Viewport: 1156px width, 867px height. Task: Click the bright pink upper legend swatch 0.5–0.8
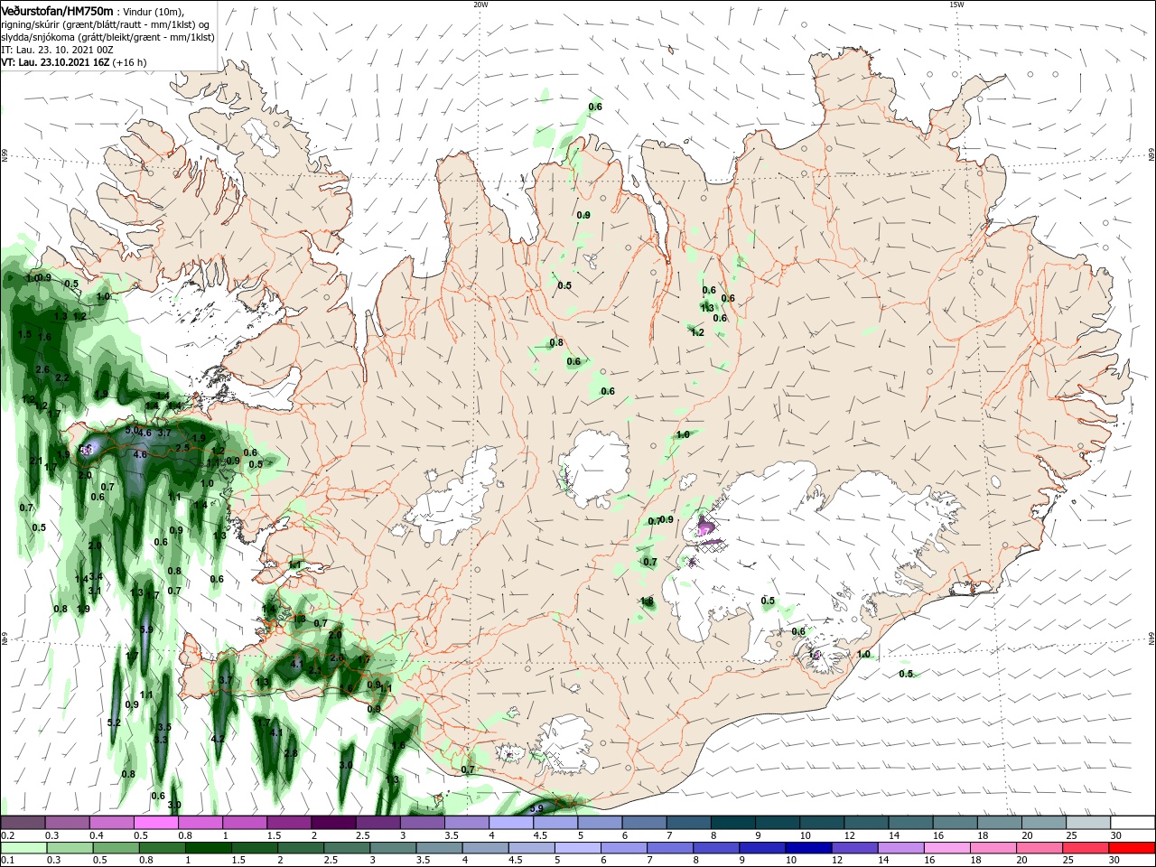click(155, 823)
